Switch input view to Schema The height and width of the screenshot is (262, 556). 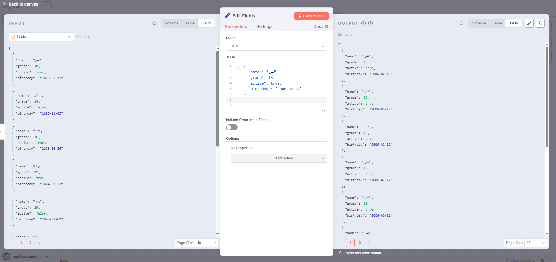[x=172, y=23]
